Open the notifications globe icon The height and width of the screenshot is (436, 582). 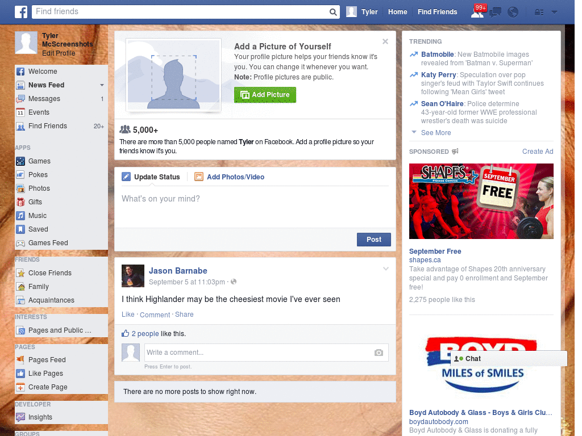pyautogui.click(x=513, y=12)
